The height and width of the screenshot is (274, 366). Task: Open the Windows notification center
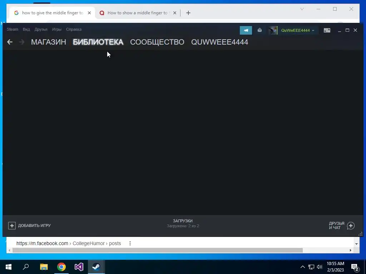pos(355,267)
